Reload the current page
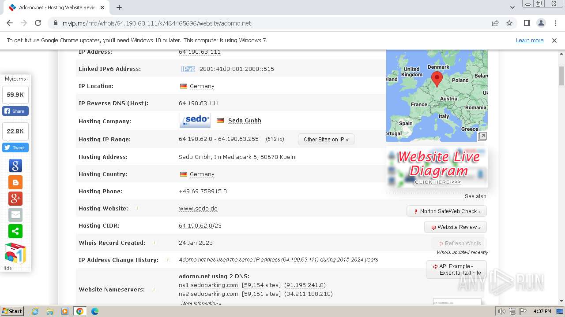 [38, 23]
